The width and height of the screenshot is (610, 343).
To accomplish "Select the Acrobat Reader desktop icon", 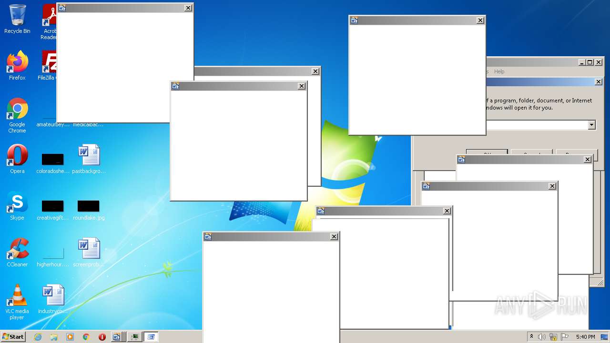I will pyautogui.click(x=49, y=22).
